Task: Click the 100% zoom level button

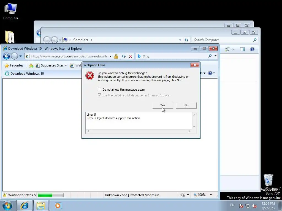Action: 200,195
